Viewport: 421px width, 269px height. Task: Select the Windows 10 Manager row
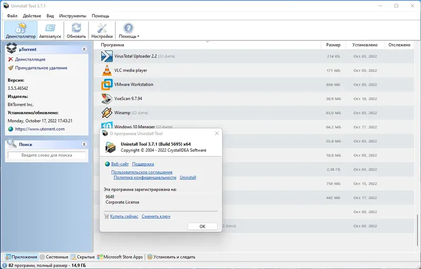tap(254, 126)
